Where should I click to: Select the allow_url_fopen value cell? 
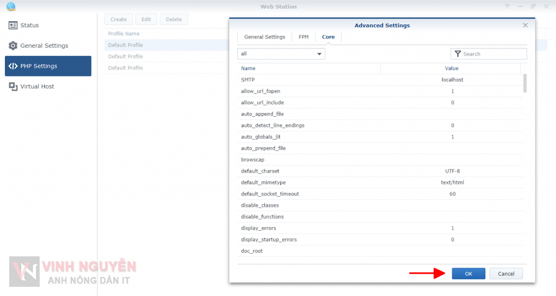(452, 91)
